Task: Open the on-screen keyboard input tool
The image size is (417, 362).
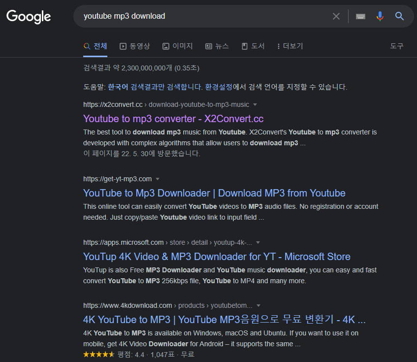Action: (x=360, y=16)
